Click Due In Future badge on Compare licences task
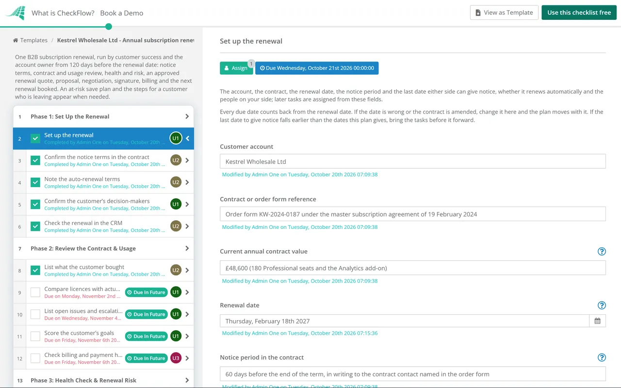The width and height of the screenshot is (621, 388). (x=146, y=292)
